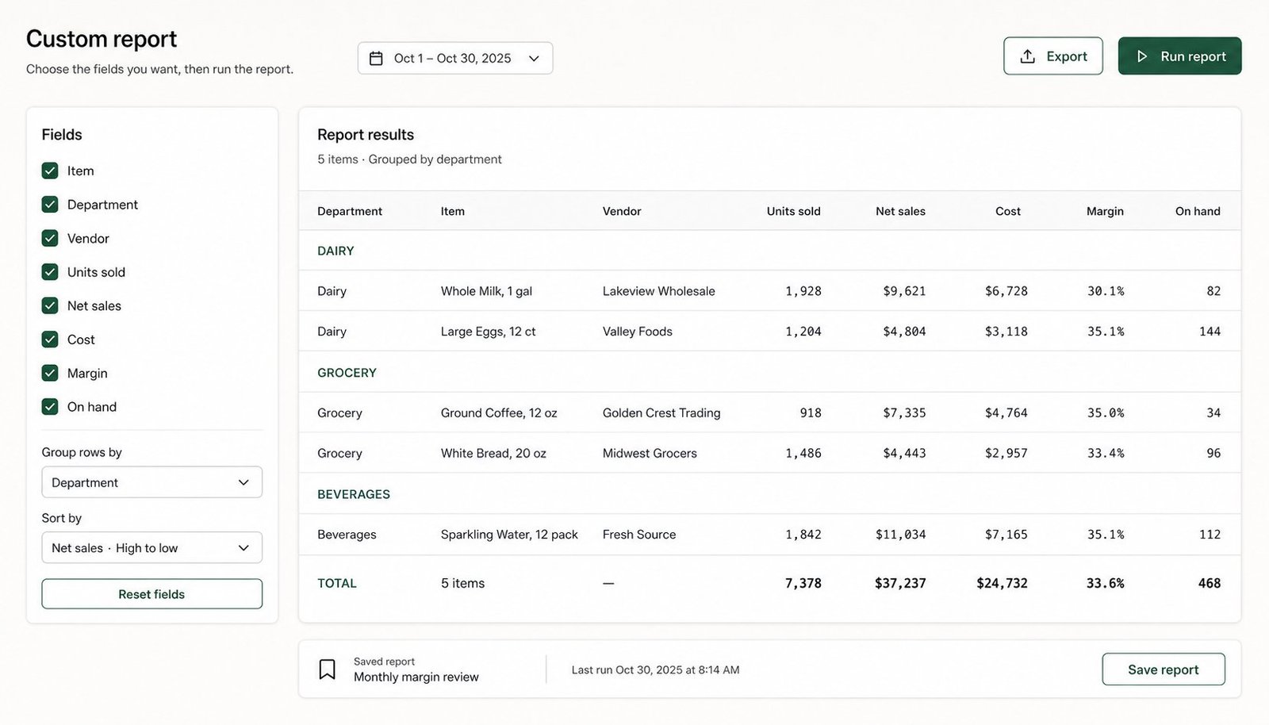
Task: Click the Last run Oct 30, 2025 timestamp
Action: coord(655,669)
